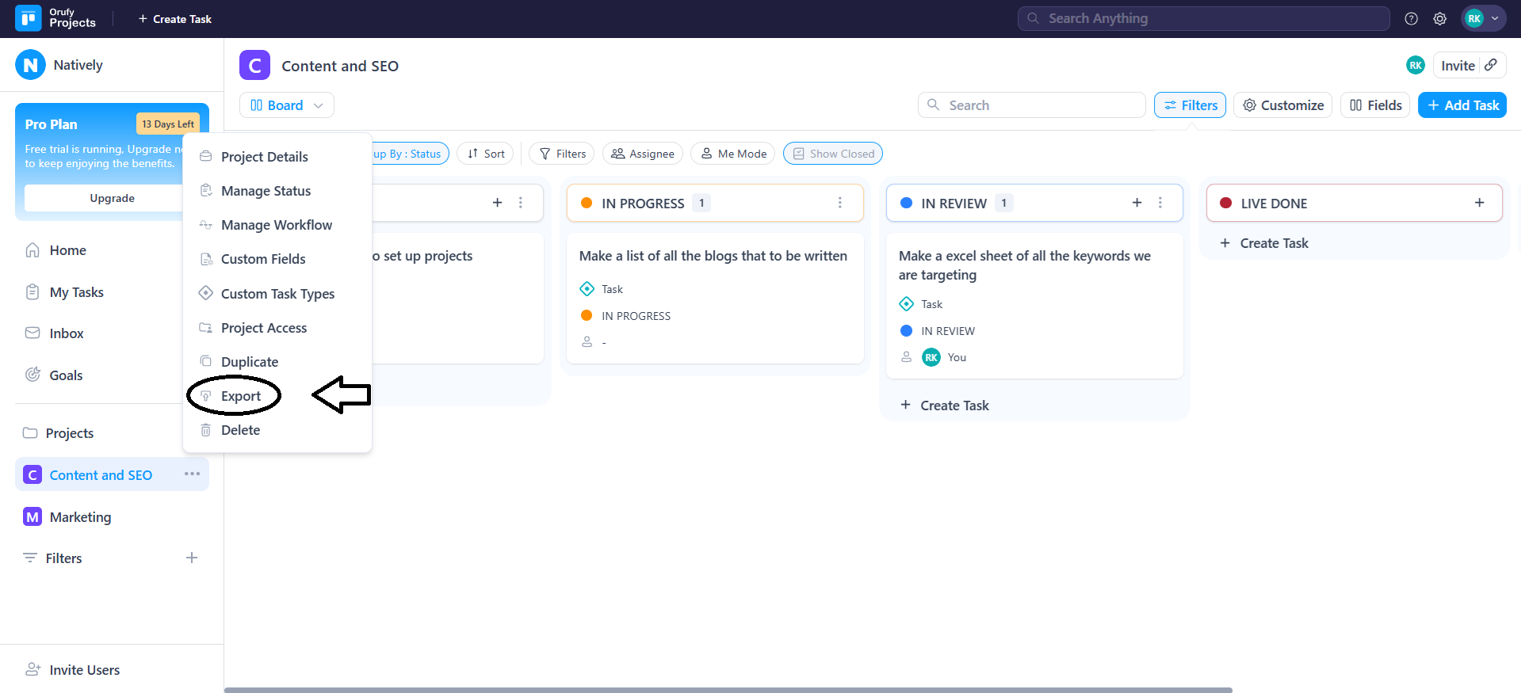The width and height of the screenshot is (1521, 693).
Task: Add a task via IN REVIEW plus icon
Action: coord(1137,203)
